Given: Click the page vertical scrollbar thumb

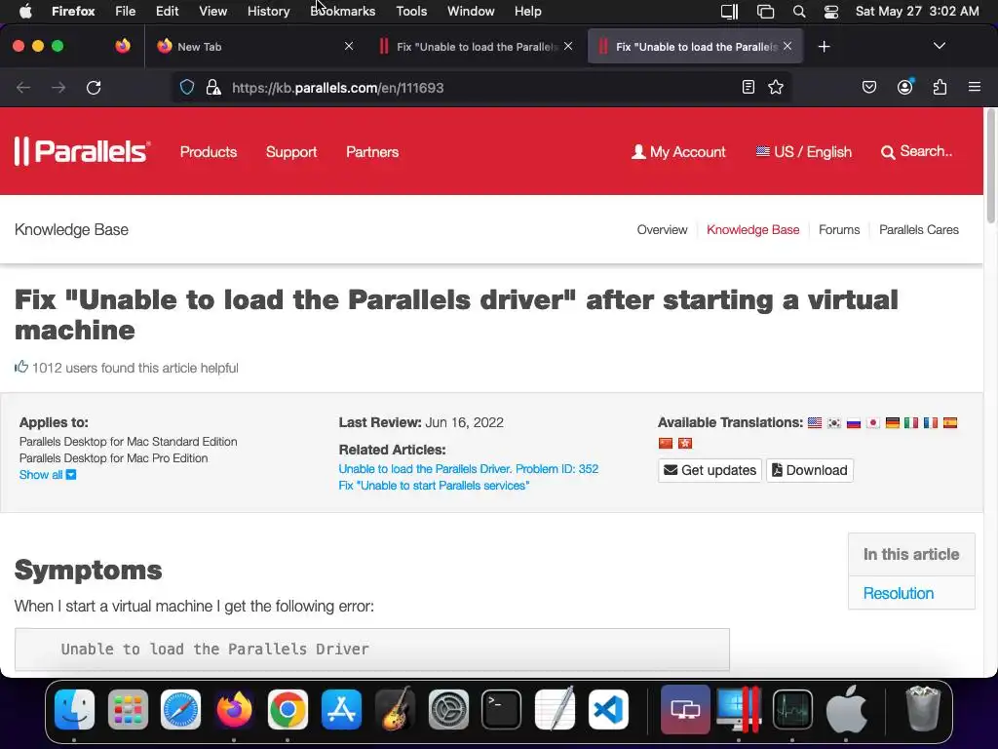Looking at the screenshot, I should click(x=990, y=167).
